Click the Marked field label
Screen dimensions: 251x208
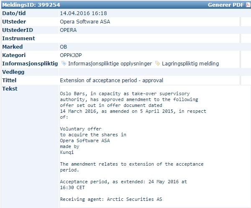point(13,47)
